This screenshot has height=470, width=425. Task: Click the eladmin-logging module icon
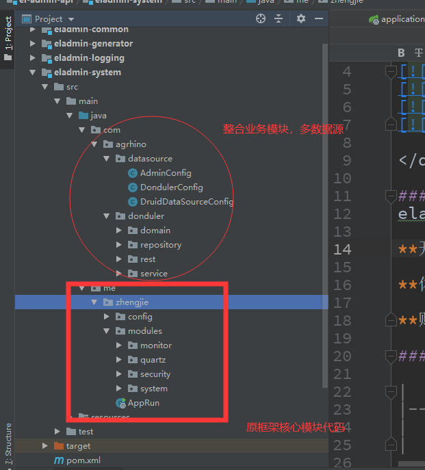click(x=47, y=58)
